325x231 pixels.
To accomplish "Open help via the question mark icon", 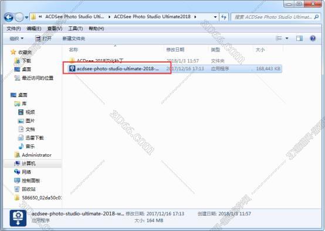I will (x=313, y=38).
